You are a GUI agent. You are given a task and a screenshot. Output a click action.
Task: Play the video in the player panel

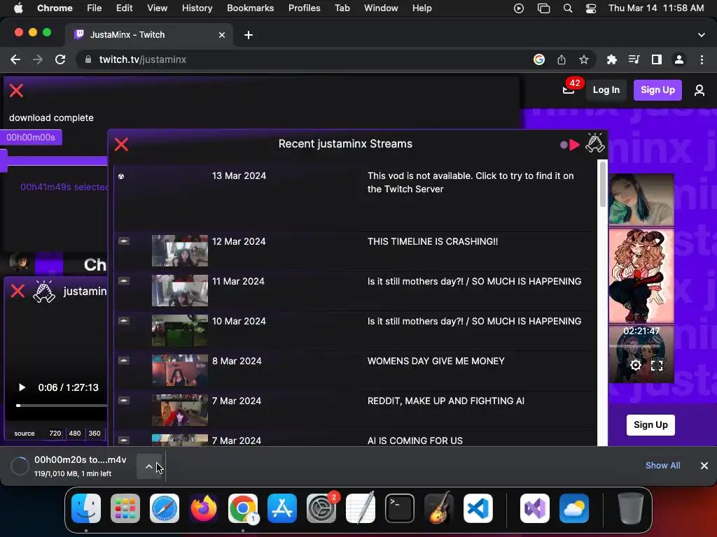pyautogui.click(x=22, y=387)
